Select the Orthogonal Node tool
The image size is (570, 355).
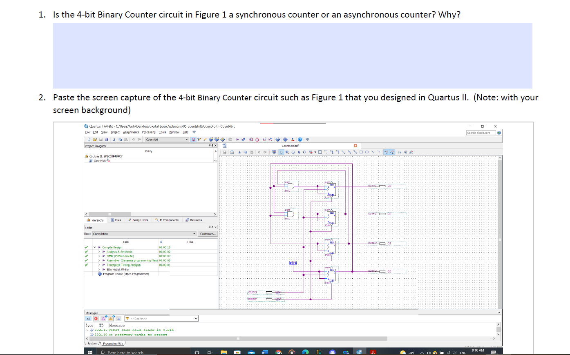coord(326,152)
